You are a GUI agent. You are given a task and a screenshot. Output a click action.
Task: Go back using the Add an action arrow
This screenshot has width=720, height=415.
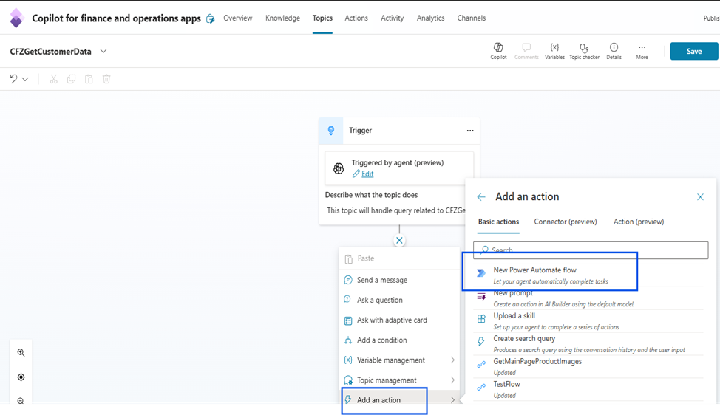click(x=481, y=197)
